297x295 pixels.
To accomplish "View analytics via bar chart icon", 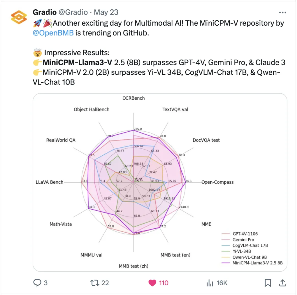I will pyautogui.click(x=210, y=283).
